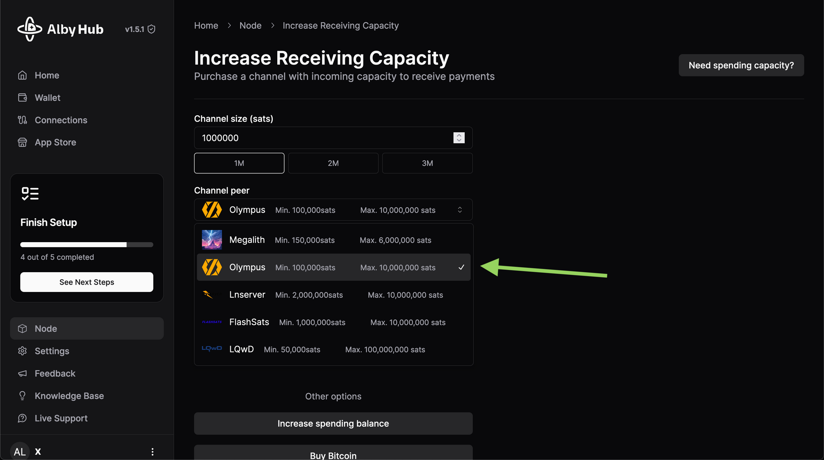The image size is (824, 460).
Task: Click the Alby Hub logo icon
Action: pyautogui.click(x=30, y=29)
